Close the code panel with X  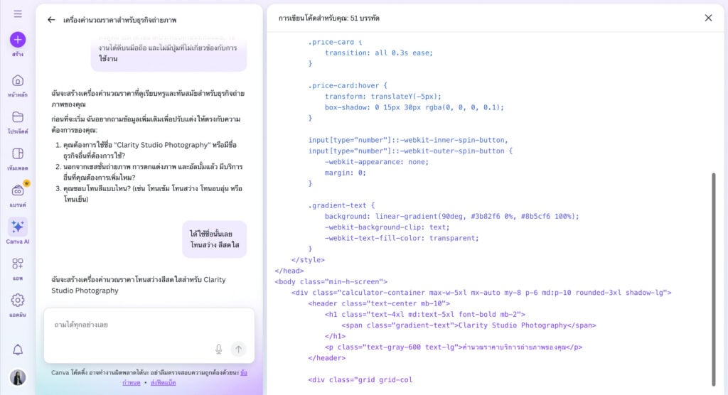pyautogui.click(x=708, y=18)
